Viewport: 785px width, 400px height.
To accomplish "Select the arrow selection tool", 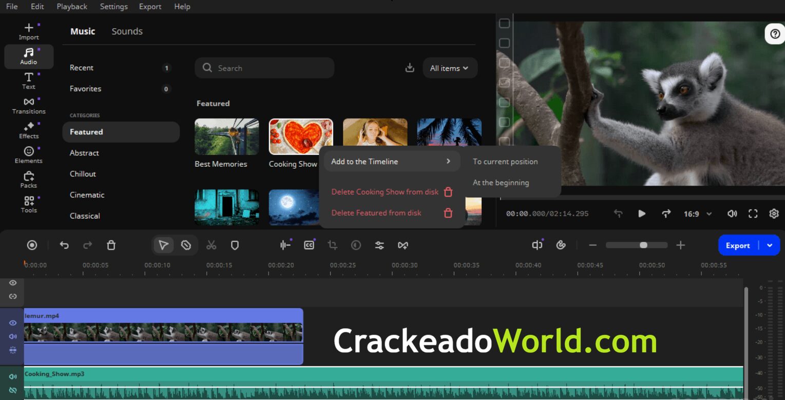I will point(163,245).
